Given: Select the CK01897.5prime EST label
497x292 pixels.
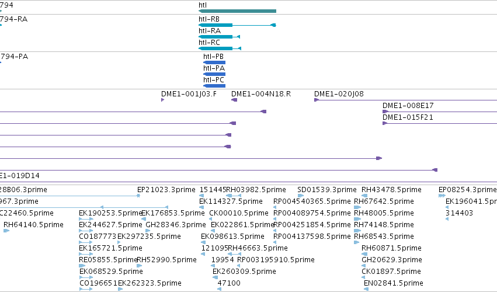Looking at the screenshot, I should point(391,272).
